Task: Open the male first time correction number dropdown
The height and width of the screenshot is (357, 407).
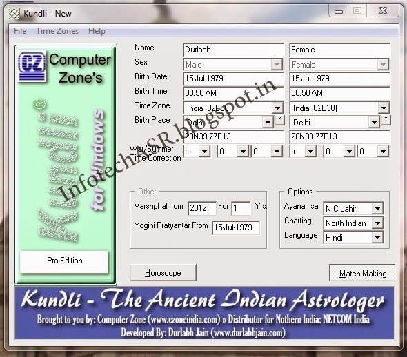Action: pyautogui.click(x=244, y=152)
